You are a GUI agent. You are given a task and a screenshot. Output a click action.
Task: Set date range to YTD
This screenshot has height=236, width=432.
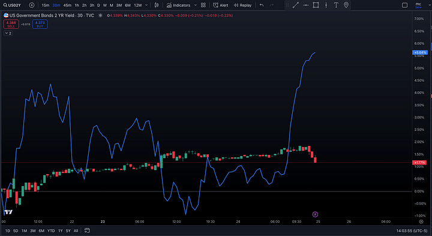pyautogui.click(x=51, y=231)
